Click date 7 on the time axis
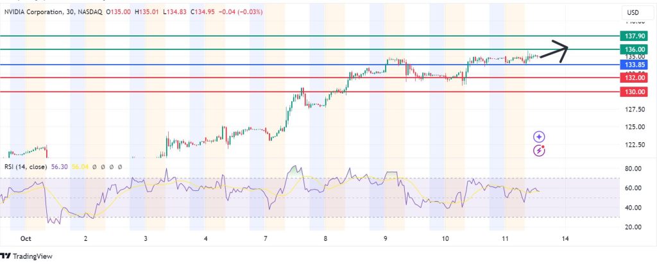 [x=266, y=239]
